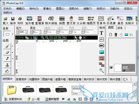
Task: Switch to the 影像物件 tab
Action: click(21, 79)
